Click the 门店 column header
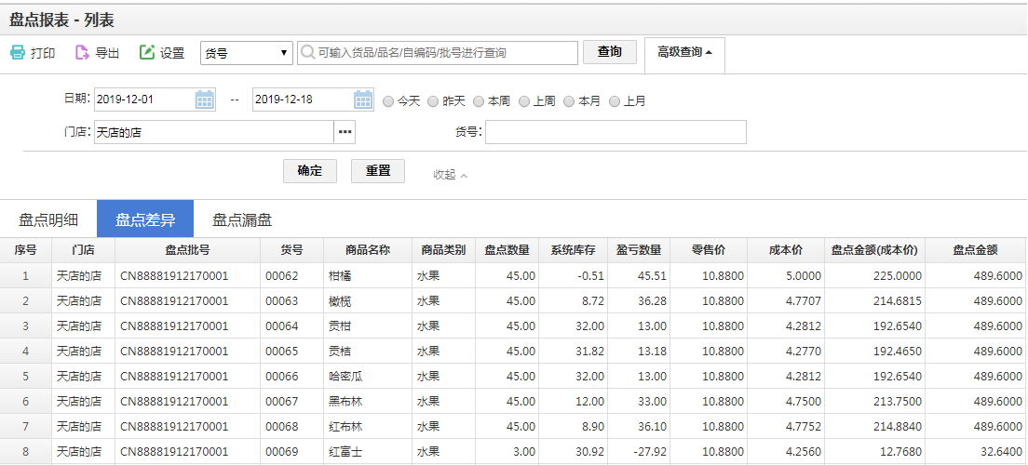 [x=83, y=250]
